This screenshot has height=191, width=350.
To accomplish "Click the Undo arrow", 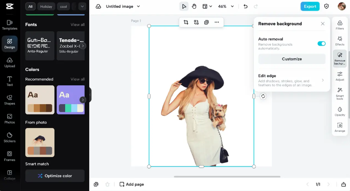I will coord(246,6).
